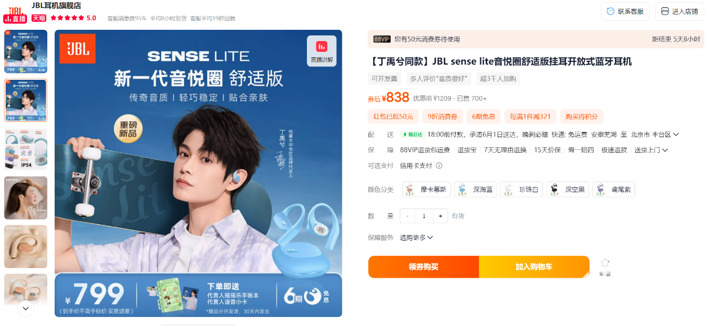The height and width of the screenshot is (326, 714).
Task: Select the 珍珠白 color swatch option
Action: [x=521, y=189]
